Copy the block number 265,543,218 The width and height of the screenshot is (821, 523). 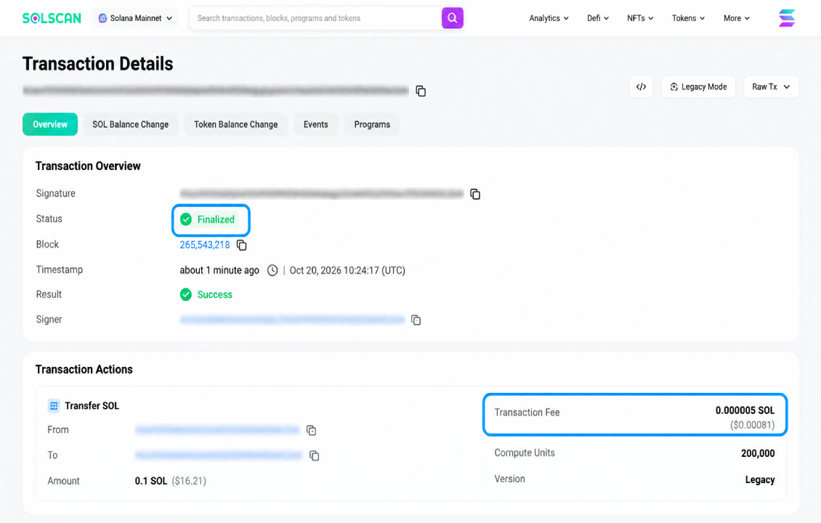point(241,245)
